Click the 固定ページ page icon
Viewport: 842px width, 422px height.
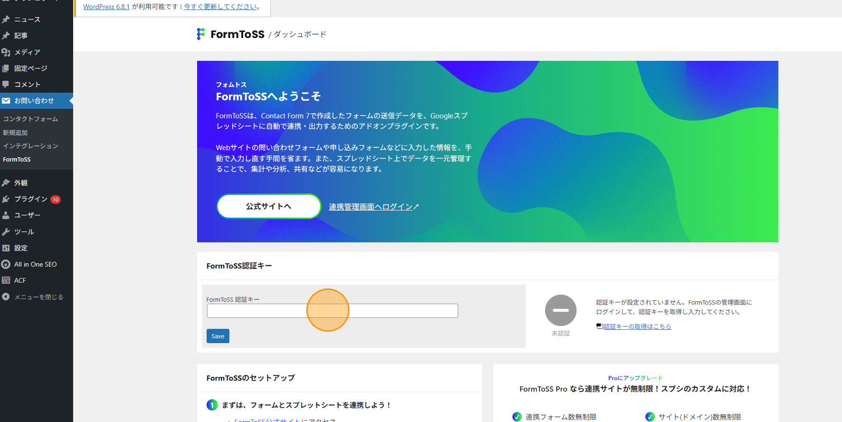click(x=6, y=68)
